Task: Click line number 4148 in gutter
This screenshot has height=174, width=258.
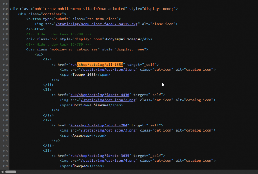Action: pos(5,24)
